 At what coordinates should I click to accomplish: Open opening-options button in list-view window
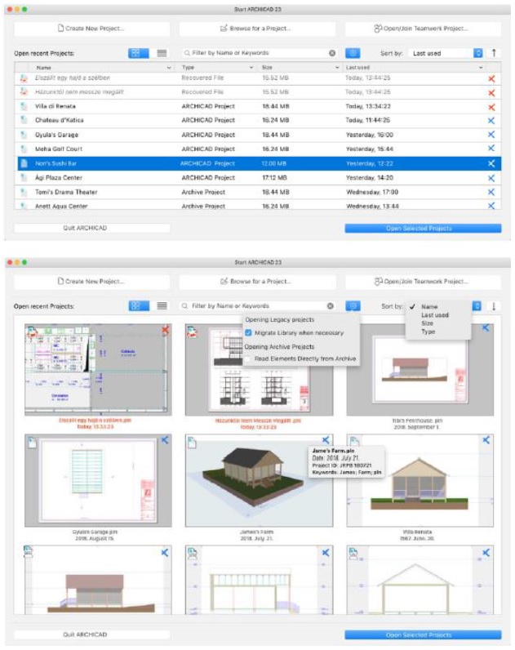point(353,53)
